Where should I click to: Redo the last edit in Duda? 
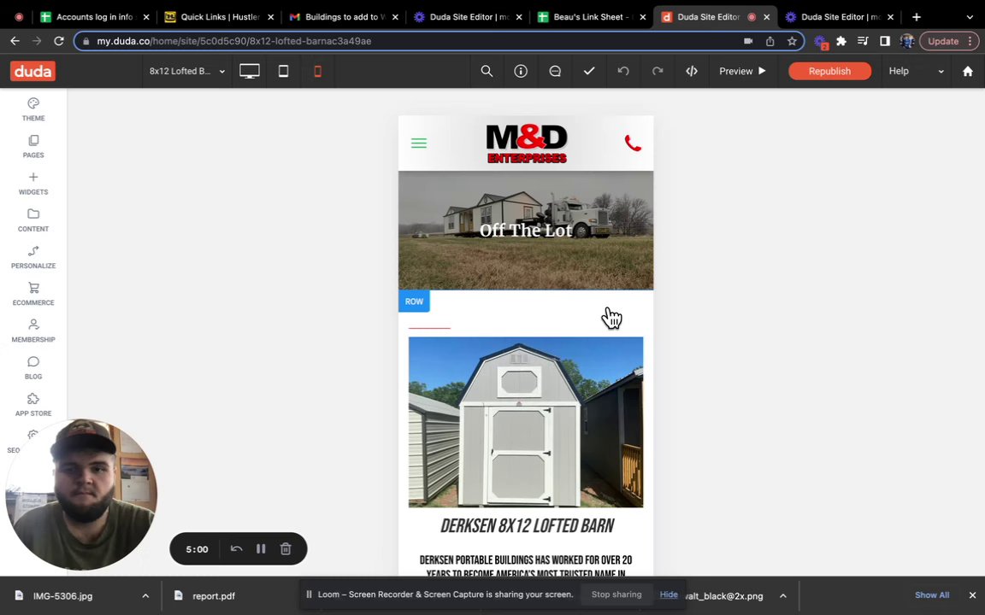click(x=657, y=71)
